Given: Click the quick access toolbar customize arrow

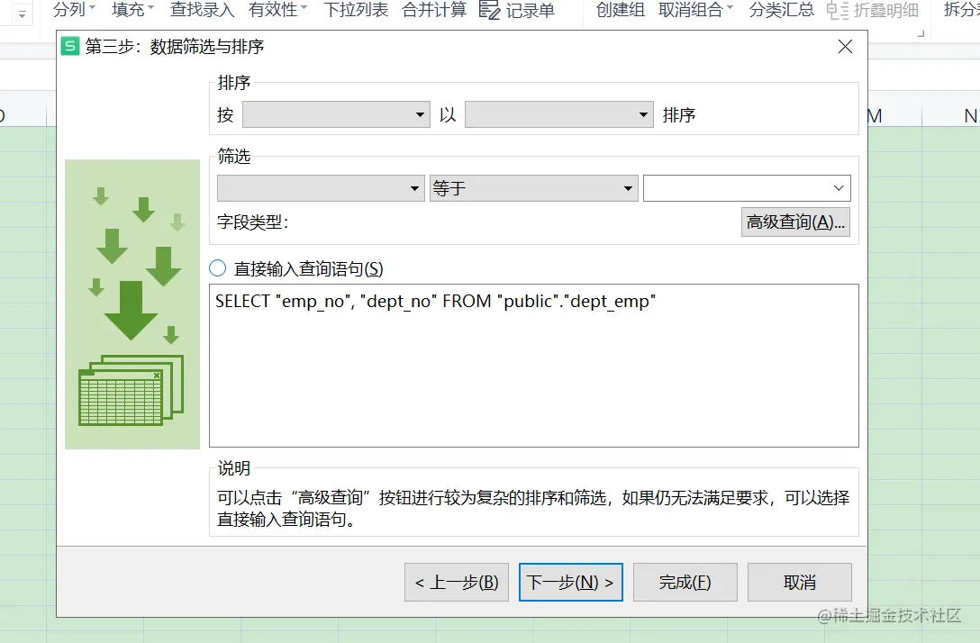Looking at the screenshot, I should pyautogui.click(x=22, y=14).
